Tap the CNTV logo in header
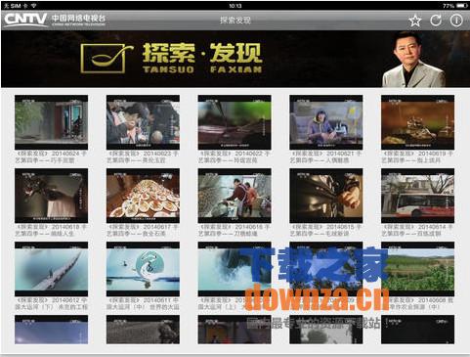Image resolution: width=470 pixels, height=357 pixels. click(x=55, y=20)
